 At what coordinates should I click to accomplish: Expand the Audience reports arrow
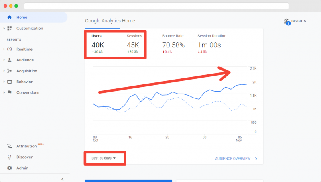point(4,60)
